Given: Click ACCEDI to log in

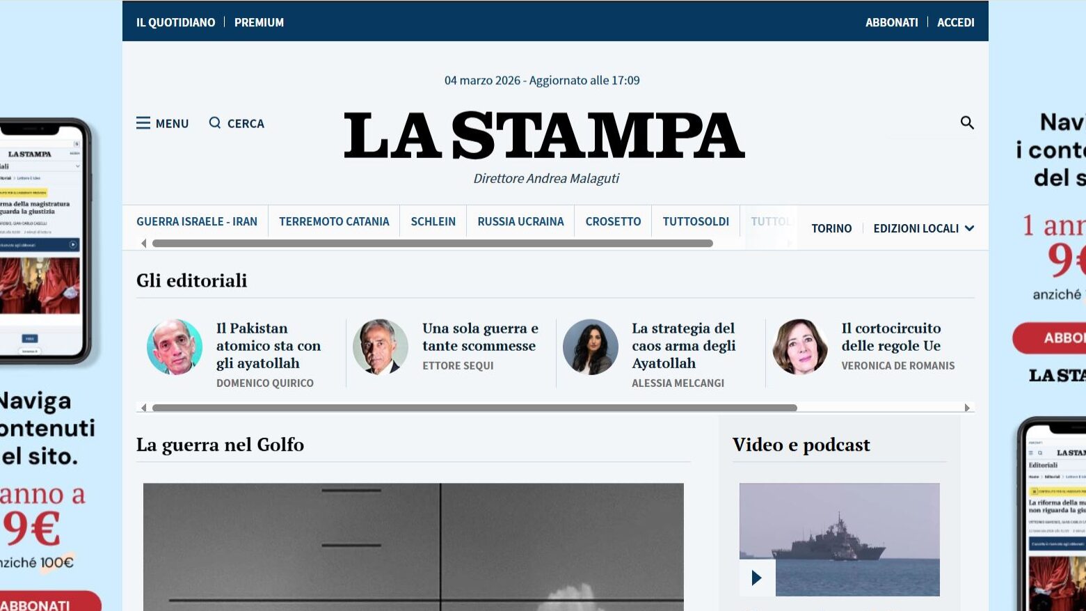Looking at the screenshot, I should tap(955, 22).
